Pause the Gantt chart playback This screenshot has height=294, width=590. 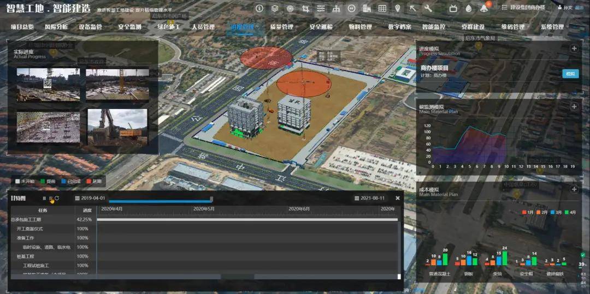[44, 199]
